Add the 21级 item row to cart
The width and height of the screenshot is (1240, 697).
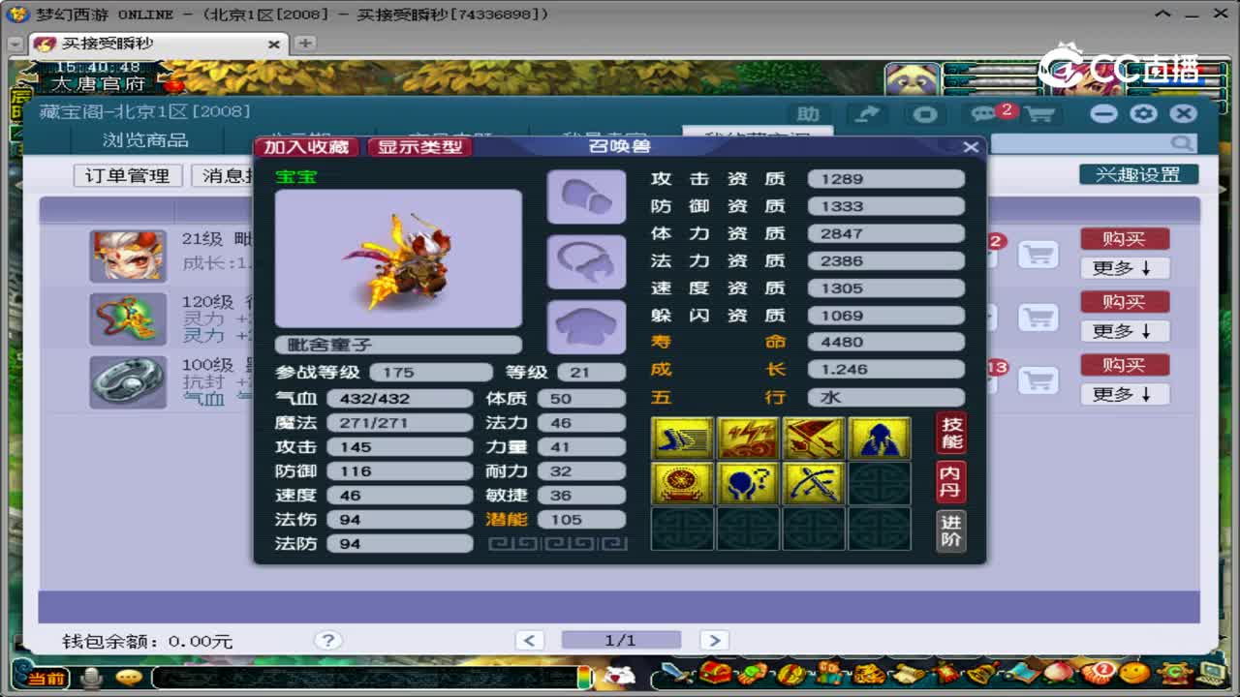1038,255
